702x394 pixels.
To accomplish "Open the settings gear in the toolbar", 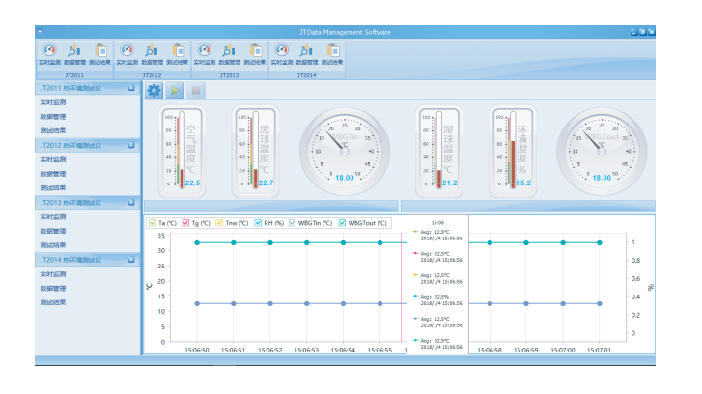I will coord(154,91).
